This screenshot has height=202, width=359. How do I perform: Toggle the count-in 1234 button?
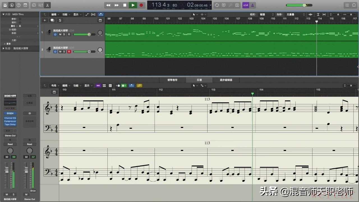tap(245, 5)
